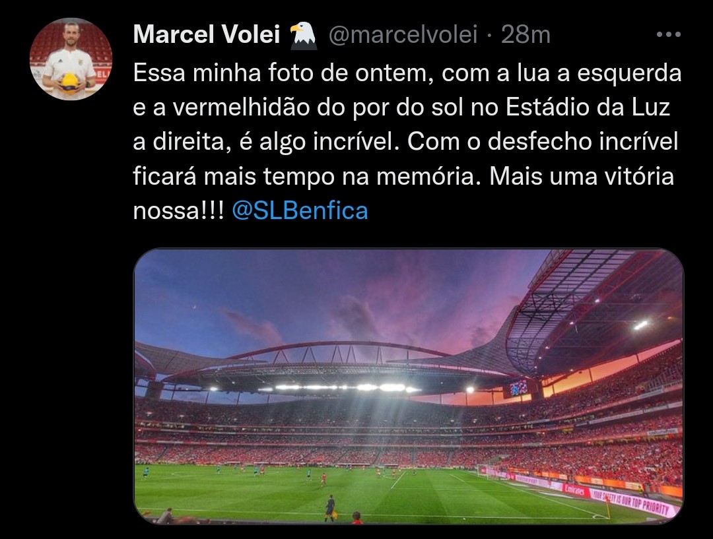Click the Emirates ad board in the photo

[575, 490]
